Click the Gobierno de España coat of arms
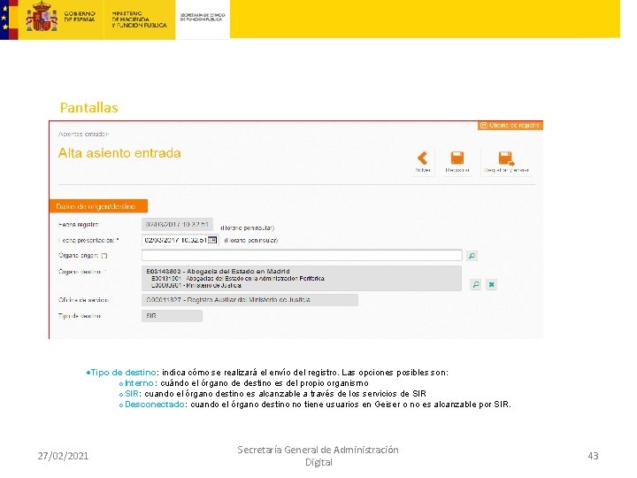The width and height of the screenshot is (637, 478). click(42, 17)
